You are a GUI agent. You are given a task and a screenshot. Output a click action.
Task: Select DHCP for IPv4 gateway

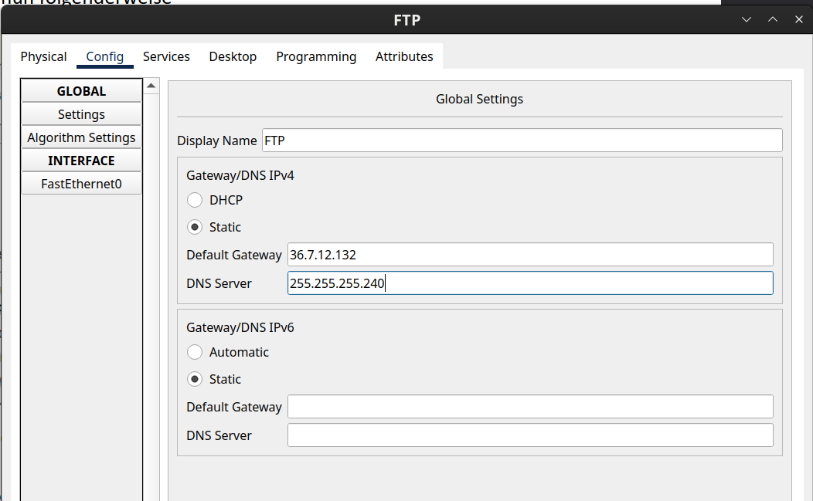(196, 200)
